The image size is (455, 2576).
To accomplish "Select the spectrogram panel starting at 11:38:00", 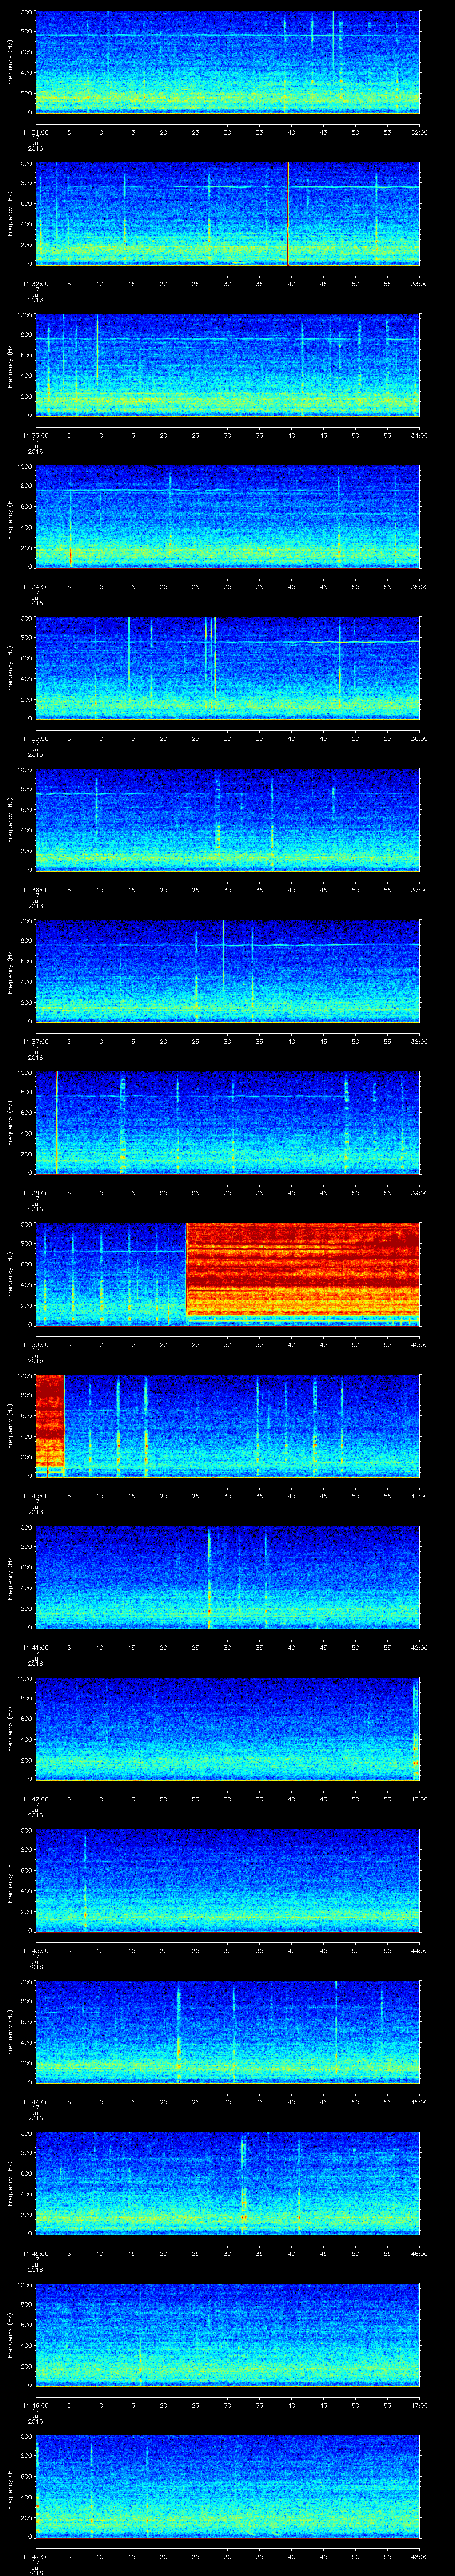I will coord(228,1122).
